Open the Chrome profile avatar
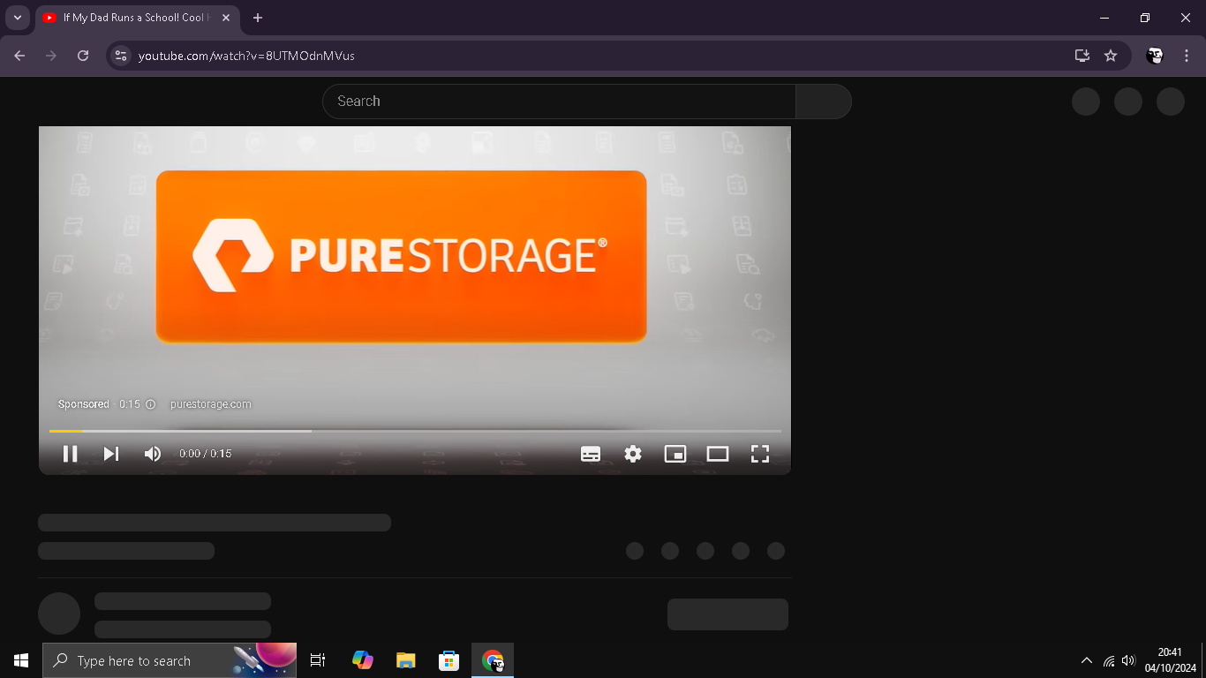 [1155, 56]
